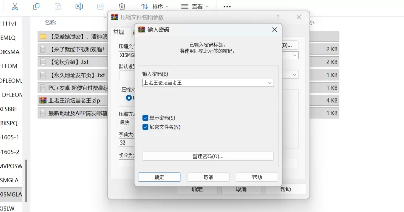
Task: Click the yellow folder icon of 【反差婊泄密】
Action: click(x=43, y=36)
